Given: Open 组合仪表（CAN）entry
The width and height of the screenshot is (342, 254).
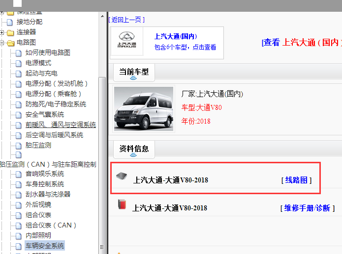Looking at the screenshot, I should (x=51, y=226).
